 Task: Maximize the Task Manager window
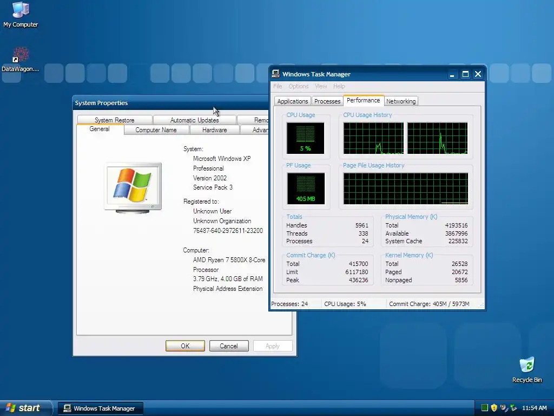pos(465,74)
